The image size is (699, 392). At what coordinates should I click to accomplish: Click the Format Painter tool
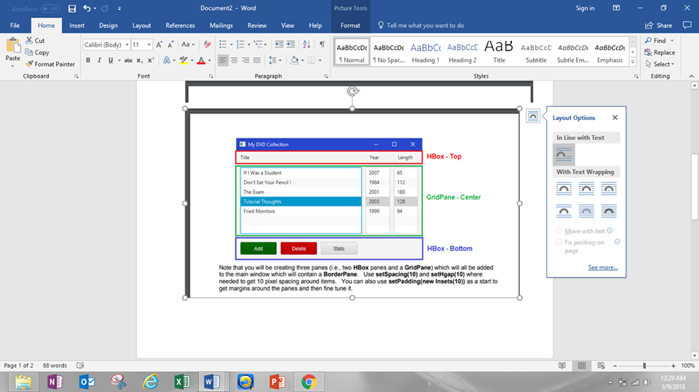[50, 64]
